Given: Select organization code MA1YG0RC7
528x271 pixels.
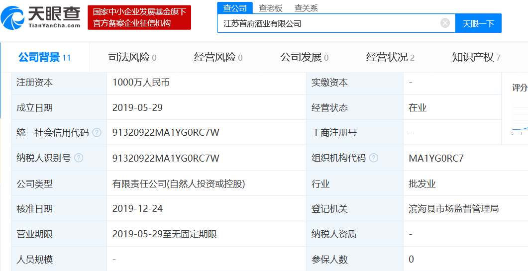Looking at the screenshot, I should click(x=436, y=158).
